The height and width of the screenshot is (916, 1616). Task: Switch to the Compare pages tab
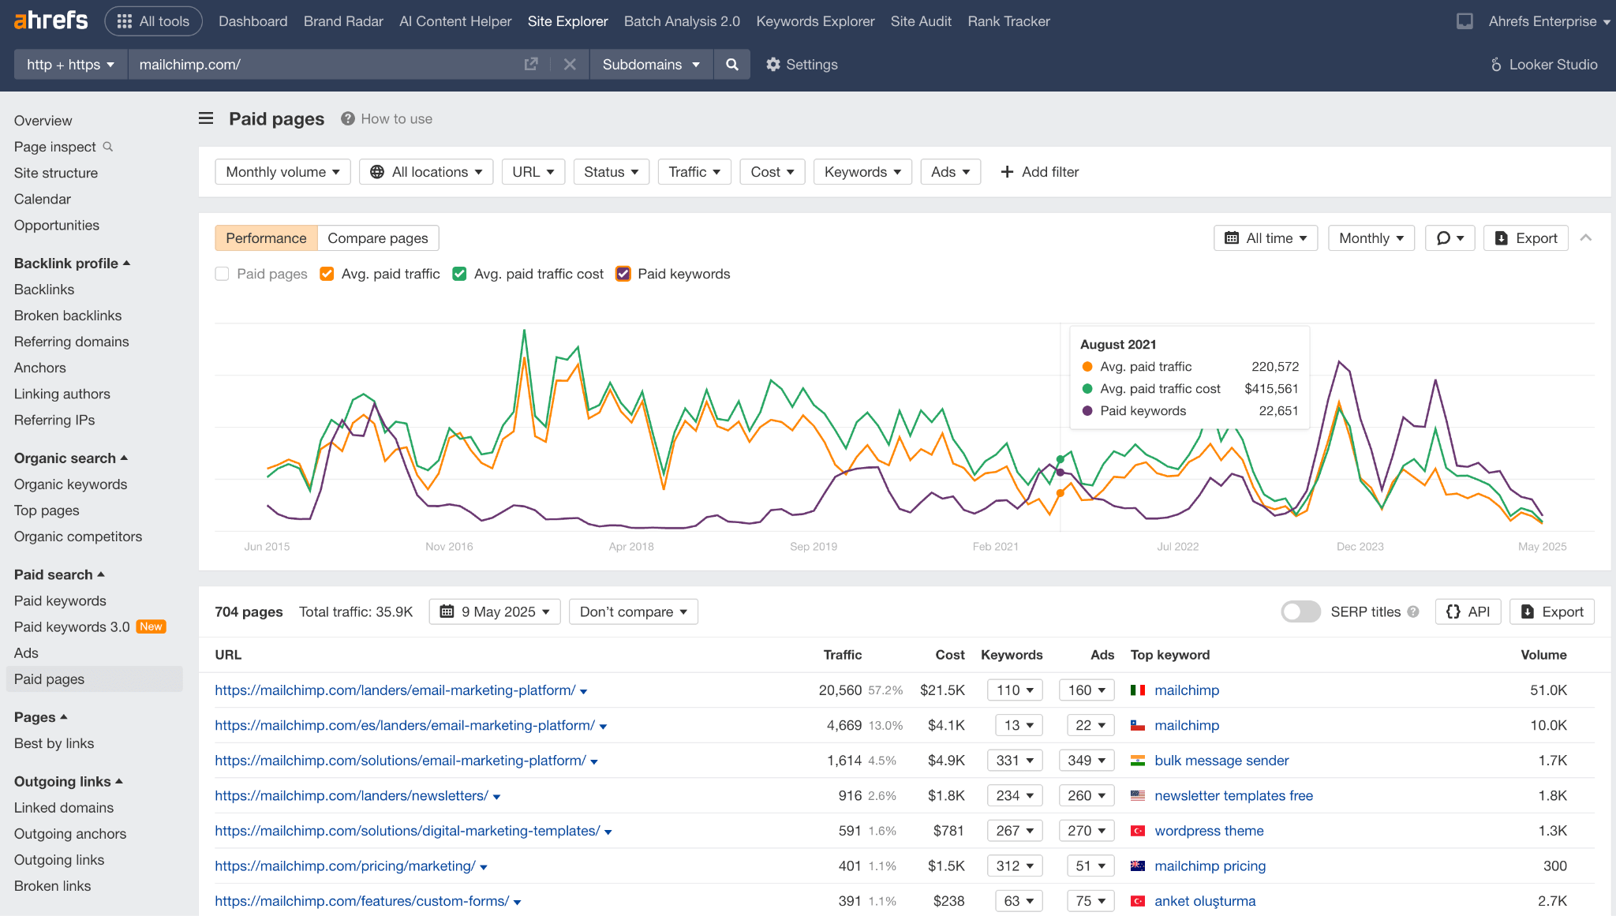(x=378, y=237)
